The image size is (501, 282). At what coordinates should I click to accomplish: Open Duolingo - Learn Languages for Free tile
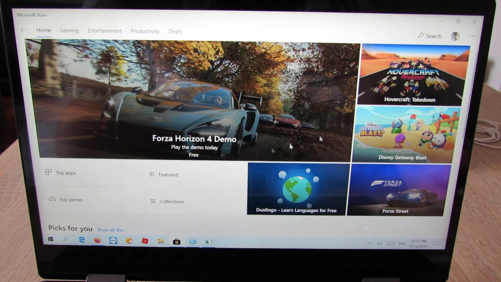coord(298,189)
